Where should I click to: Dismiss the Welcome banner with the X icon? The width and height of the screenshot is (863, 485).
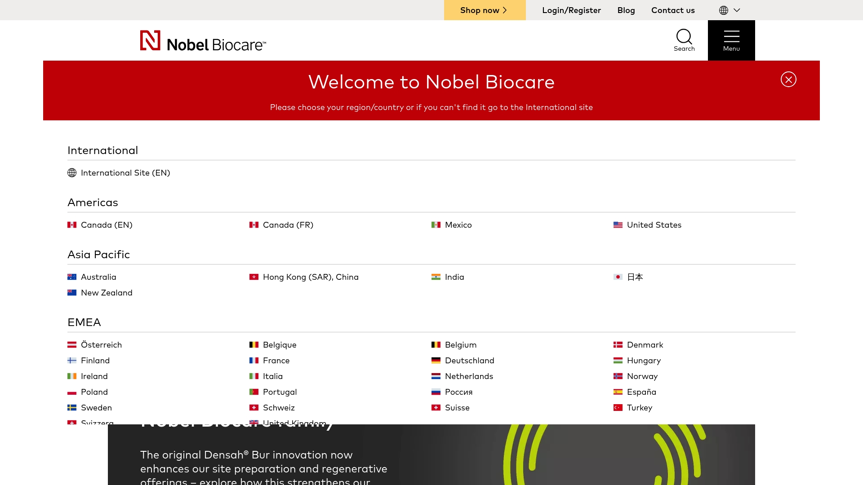(788, 79)
